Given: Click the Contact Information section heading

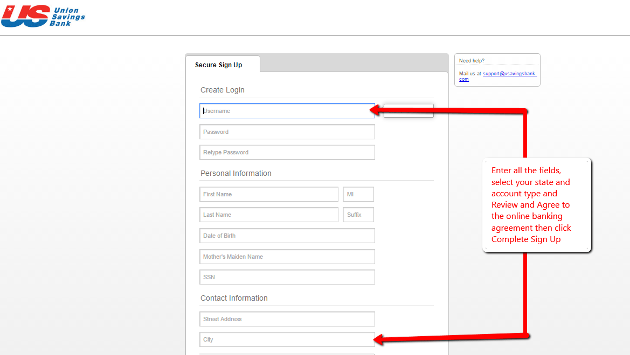Looking at the screenshot, I should click(x=234, y=298).
